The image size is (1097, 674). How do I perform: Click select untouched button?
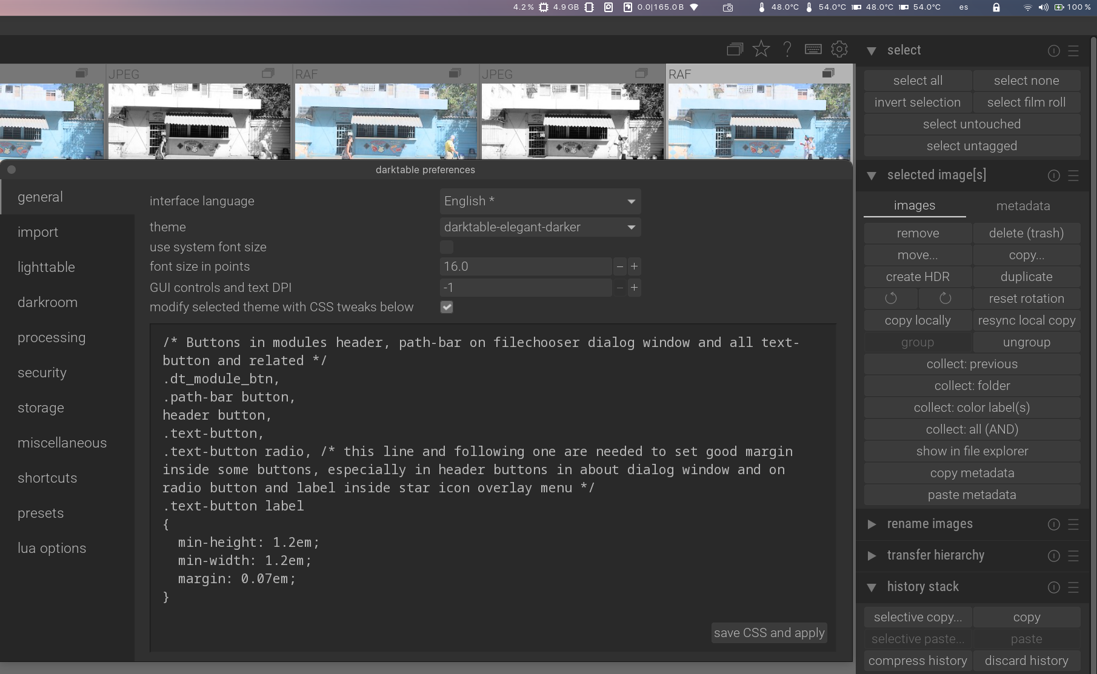[x=972, y=124]
